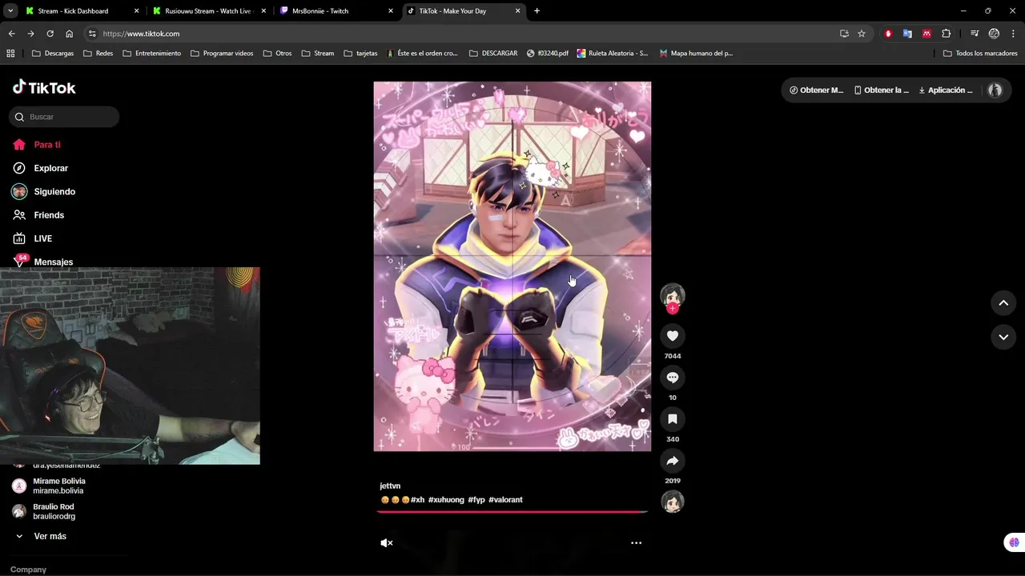This screenshot has width=1025, height=576.
Task: Open the red hand blocker extension
Action: (x=888, y=34)
